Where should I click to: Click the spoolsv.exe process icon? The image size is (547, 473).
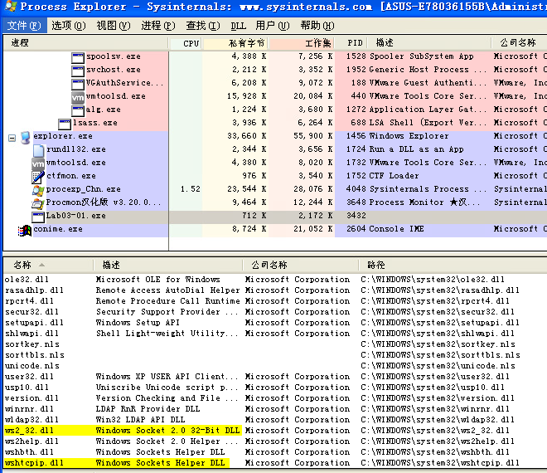click(78, 57)
